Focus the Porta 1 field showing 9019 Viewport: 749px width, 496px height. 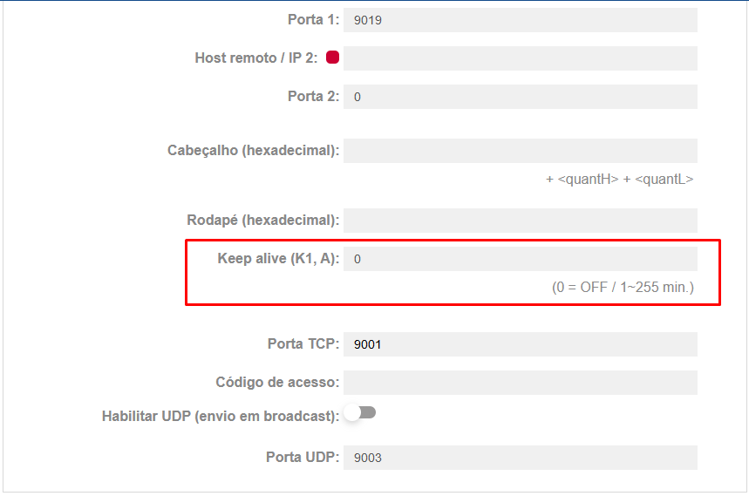(x=520, y=20)
